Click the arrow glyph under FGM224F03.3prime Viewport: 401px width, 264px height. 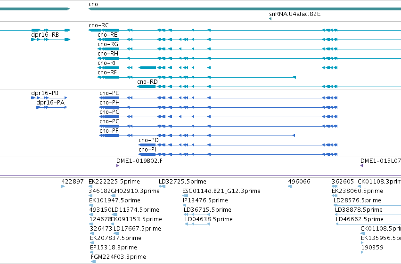(x=93, y=262)
